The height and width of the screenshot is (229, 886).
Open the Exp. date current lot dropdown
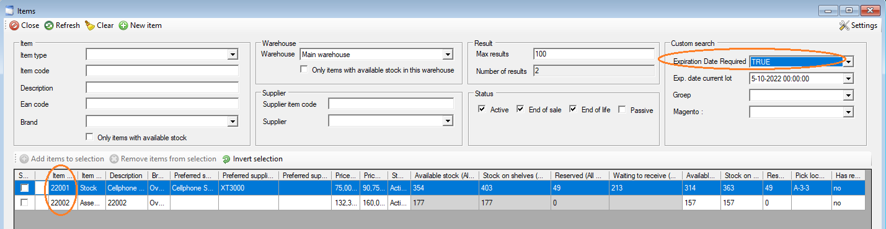click(x=849, y=79)
